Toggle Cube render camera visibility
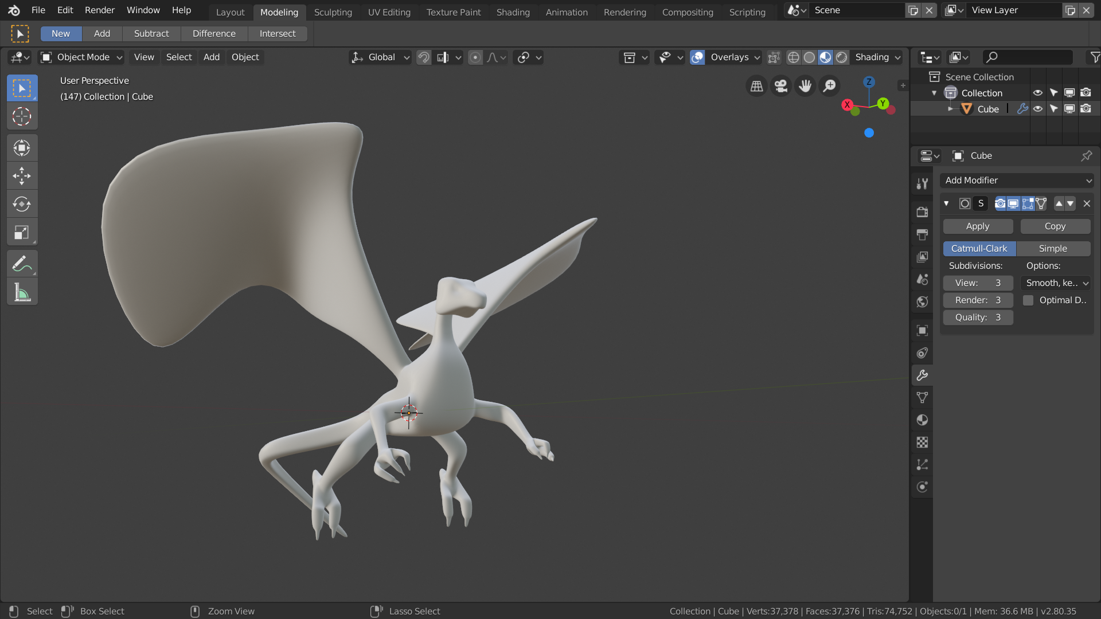The image size is (1101, 619). [x=1086, y=109]
